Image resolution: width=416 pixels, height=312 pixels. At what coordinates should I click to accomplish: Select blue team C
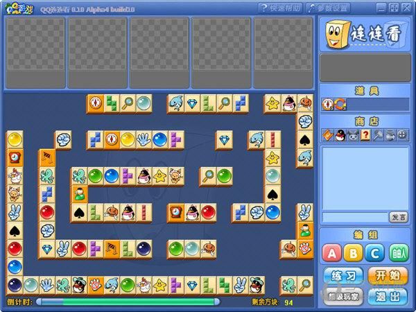[x=375, y=253]
